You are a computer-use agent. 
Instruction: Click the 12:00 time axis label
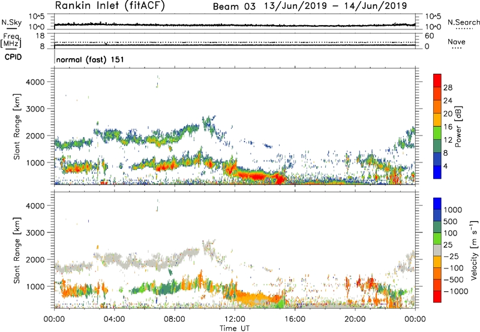235,319
